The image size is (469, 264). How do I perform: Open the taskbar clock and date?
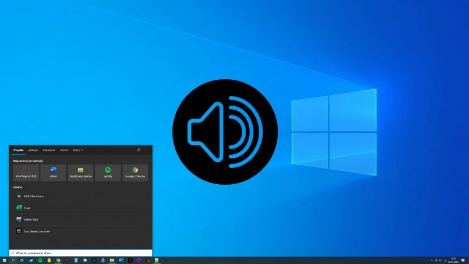(x=453, y=260)
